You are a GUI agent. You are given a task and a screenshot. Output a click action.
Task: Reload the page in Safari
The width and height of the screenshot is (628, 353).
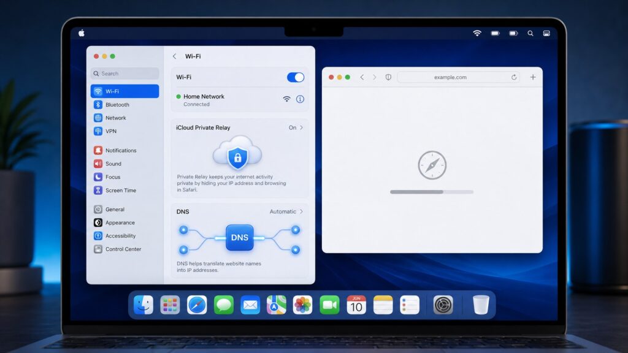tap(514, 77)
